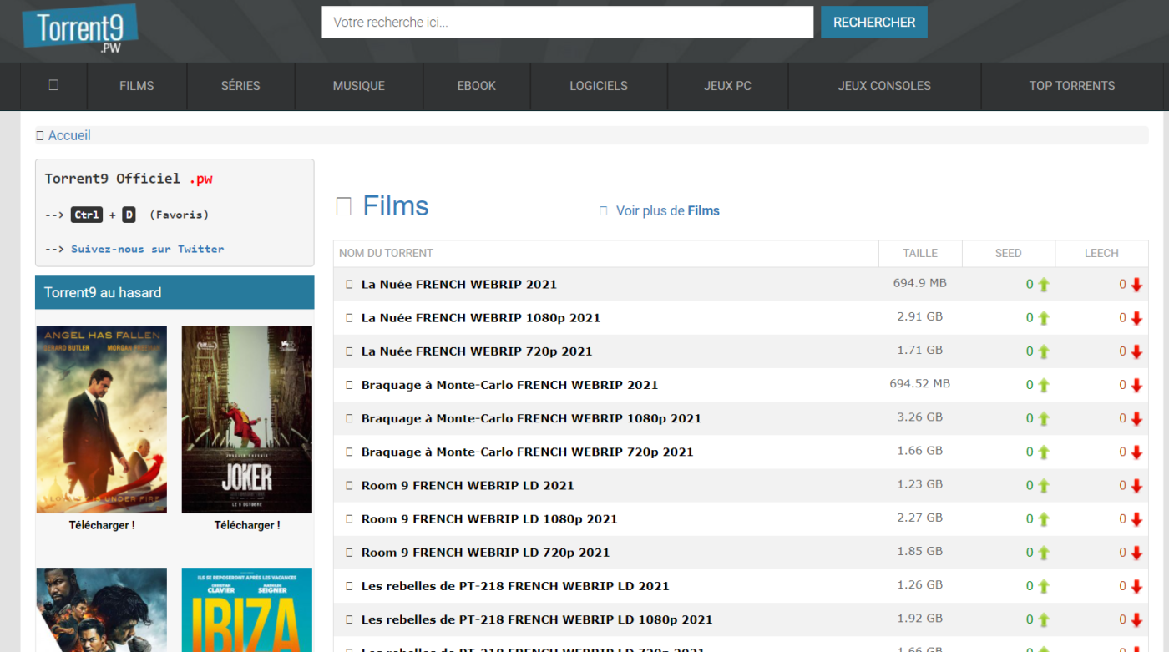Click seed arrow for Braquage à Monte-Carlo 720p
1169x652 pixels.
click(1044, 452)
